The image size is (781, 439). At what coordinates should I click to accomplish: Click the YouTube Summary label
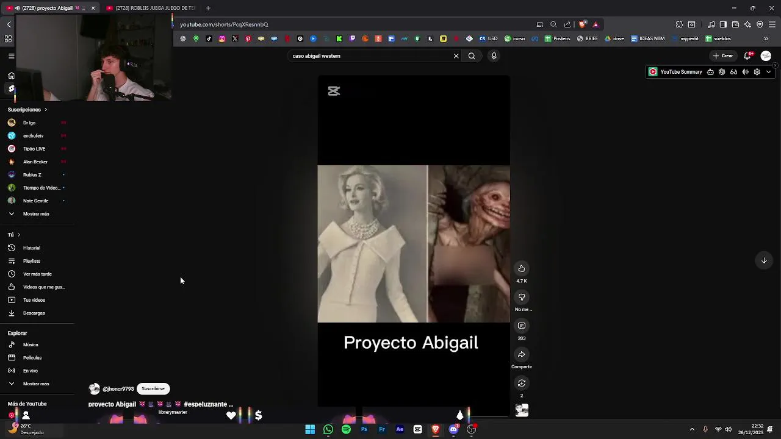click(x=681, y=72)
